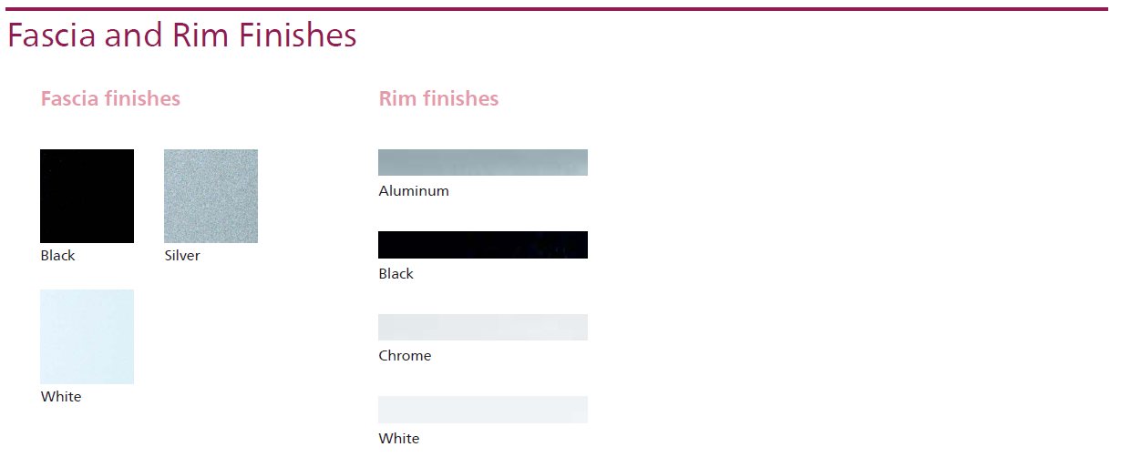
Task: Pick the White fascia finish swatch
Action: pos(87,336)
